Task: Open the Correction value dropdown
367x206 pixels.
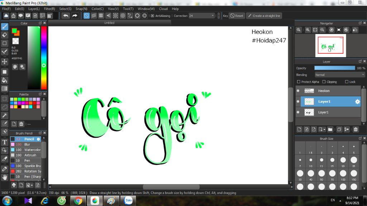Action: click(x=201, y=16)
